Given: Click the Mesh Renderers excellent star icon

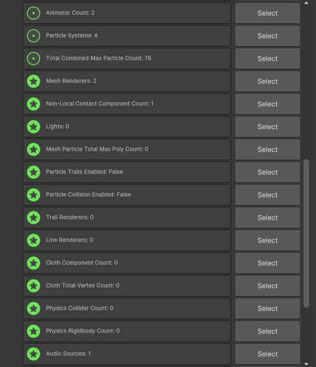Looking at the screenshot, I should (x=34, y=81).
